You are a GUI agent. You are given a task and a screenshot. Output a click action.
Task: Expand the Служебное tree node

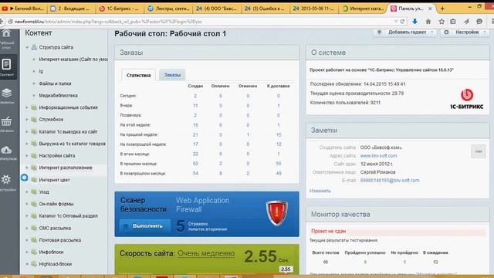27,120
